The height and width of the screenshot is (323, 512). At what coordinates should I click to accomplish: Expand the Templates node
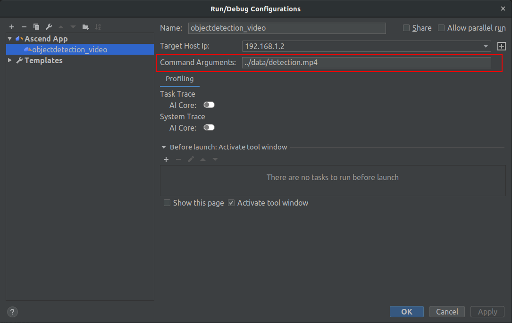coord(9,60)
